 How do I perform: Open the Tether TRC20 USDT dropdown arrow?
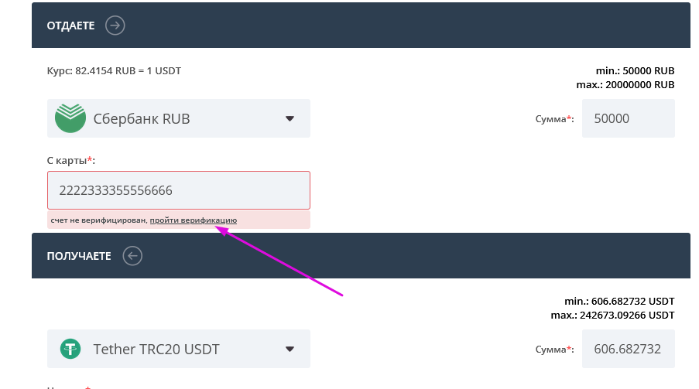(x=290, y=349)
